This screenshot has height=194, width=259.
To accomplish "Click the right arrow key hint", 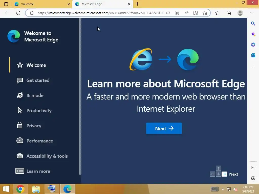I will (224, 174).
